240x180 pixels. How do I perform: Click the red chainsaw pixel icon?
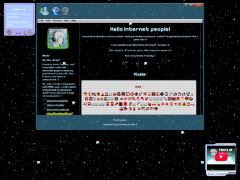click(116, 104)
